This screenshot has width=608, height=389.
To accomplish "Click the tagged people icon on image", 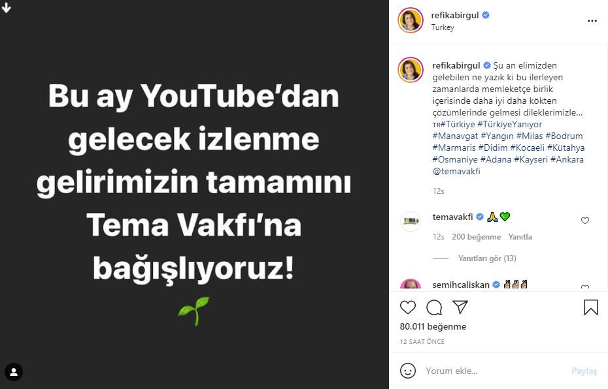I will coord(14,372).
